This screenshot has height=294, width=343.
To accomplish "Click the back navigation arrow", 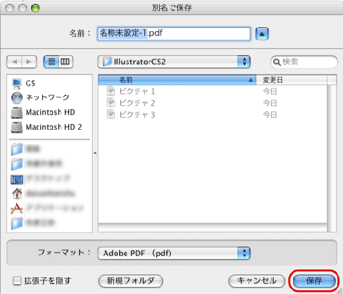I will tap(14, 62).
